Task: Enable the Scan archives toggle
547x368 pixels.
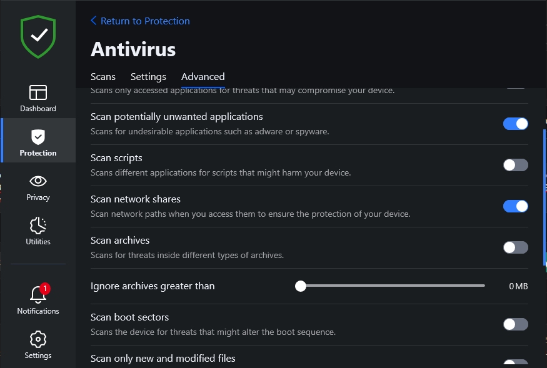Action: click(516, 247)
